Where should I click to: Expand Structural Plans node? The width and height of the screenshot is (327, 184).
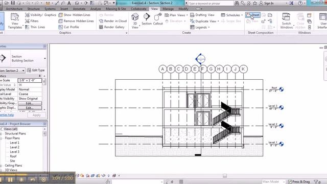[x=1, y=134]
